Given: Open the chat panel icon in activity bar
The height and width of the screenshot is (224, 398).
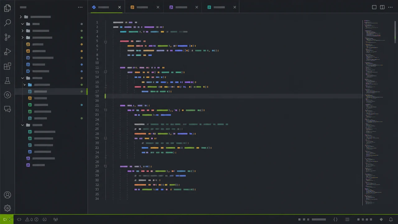Looking at the screenshot, I should [x=7, y=109].
